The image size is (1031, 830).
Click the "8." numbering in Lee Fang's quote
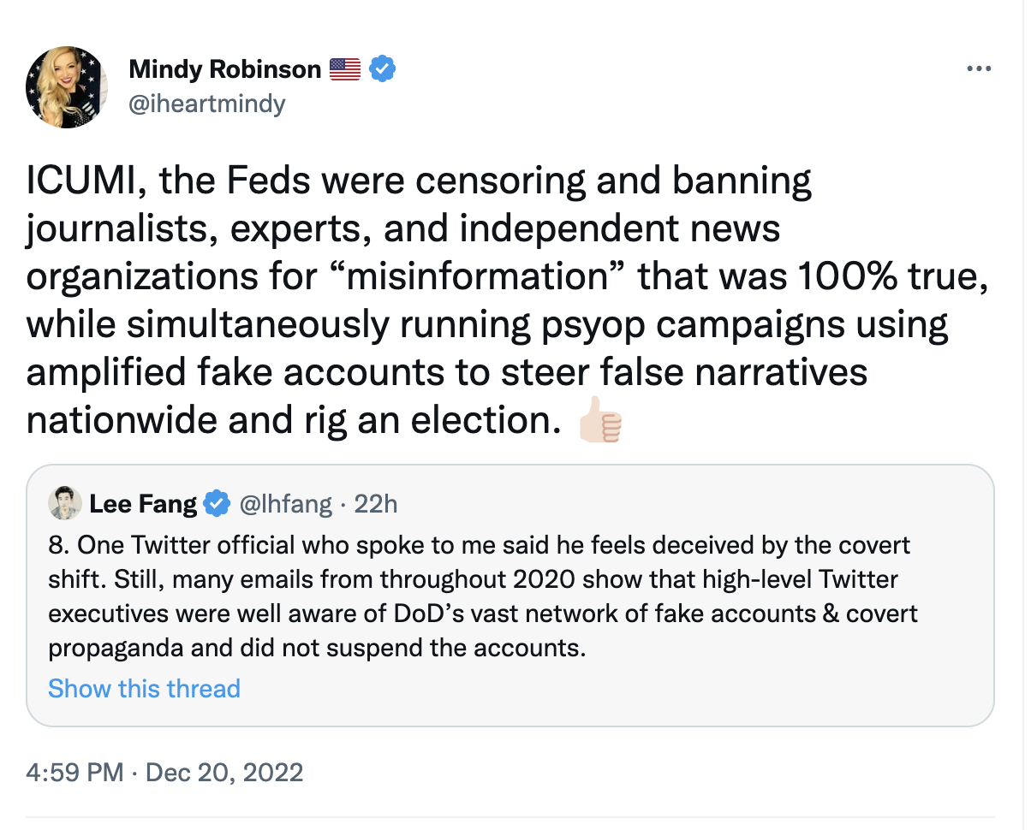pos(58,546)
